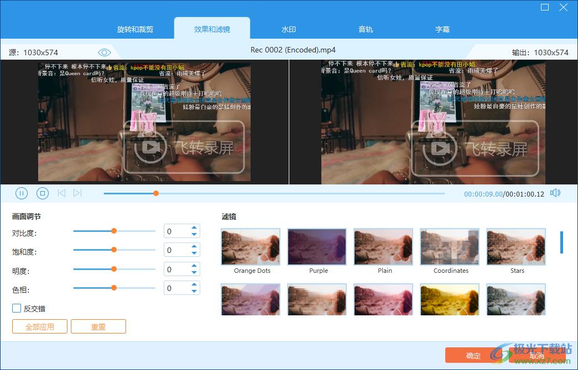Decrease 色相 with the down stepper arrow

point(194,291)
